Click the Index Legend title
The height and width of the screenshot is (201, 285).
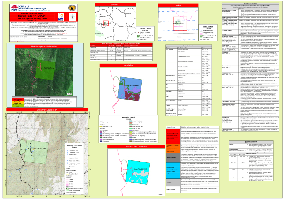point(208,26)
